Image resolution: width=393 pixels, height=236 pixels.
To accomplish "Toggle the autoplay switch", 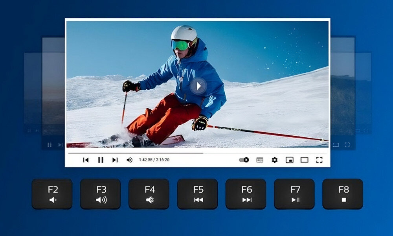I will 244,160.
